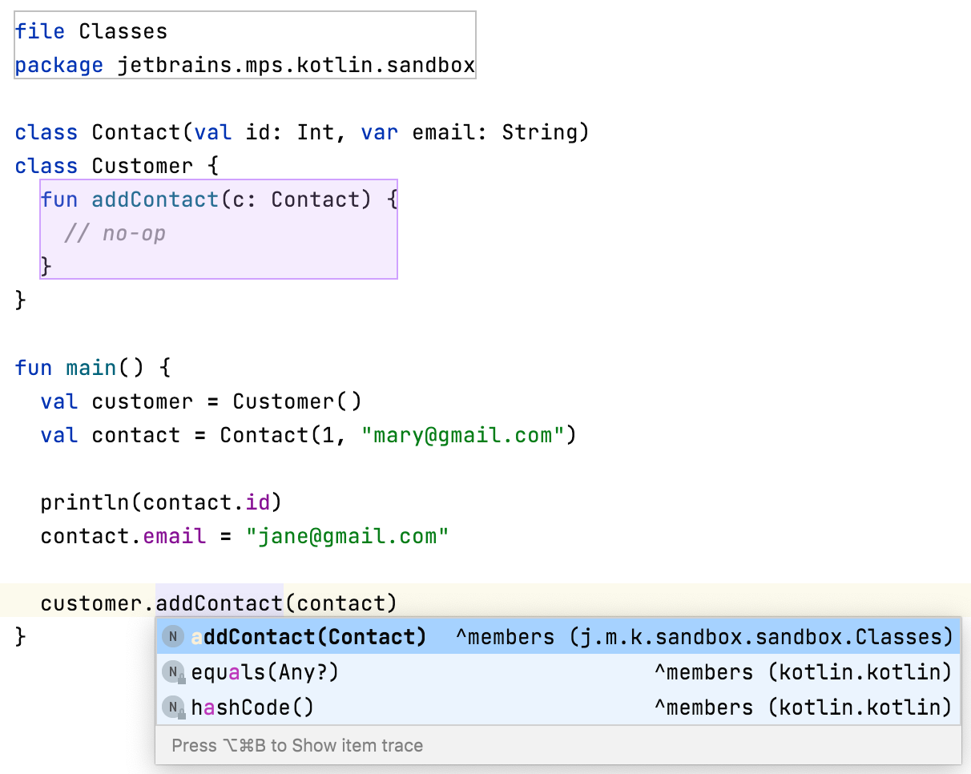Click the "^members (j.m.k.sandbox.sandbox.Classes)" origin text

point(704,637)
